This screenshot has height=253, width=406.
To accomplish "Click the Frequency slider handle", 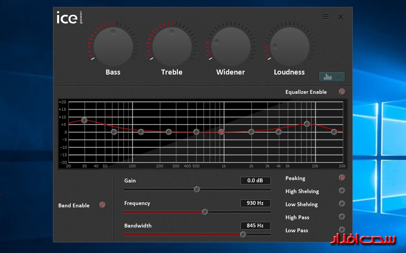I will pos(205,212).
